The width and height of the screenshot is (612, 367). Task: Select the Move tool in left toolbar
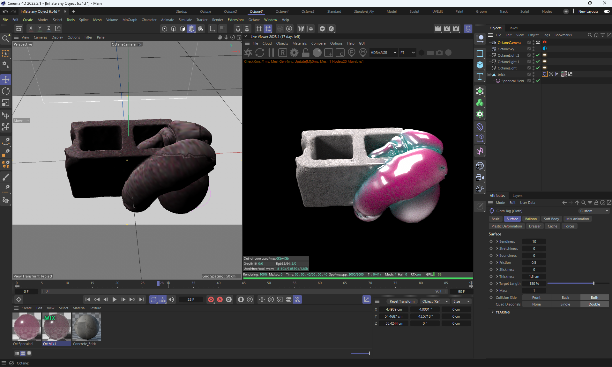(x=6, y=79)
